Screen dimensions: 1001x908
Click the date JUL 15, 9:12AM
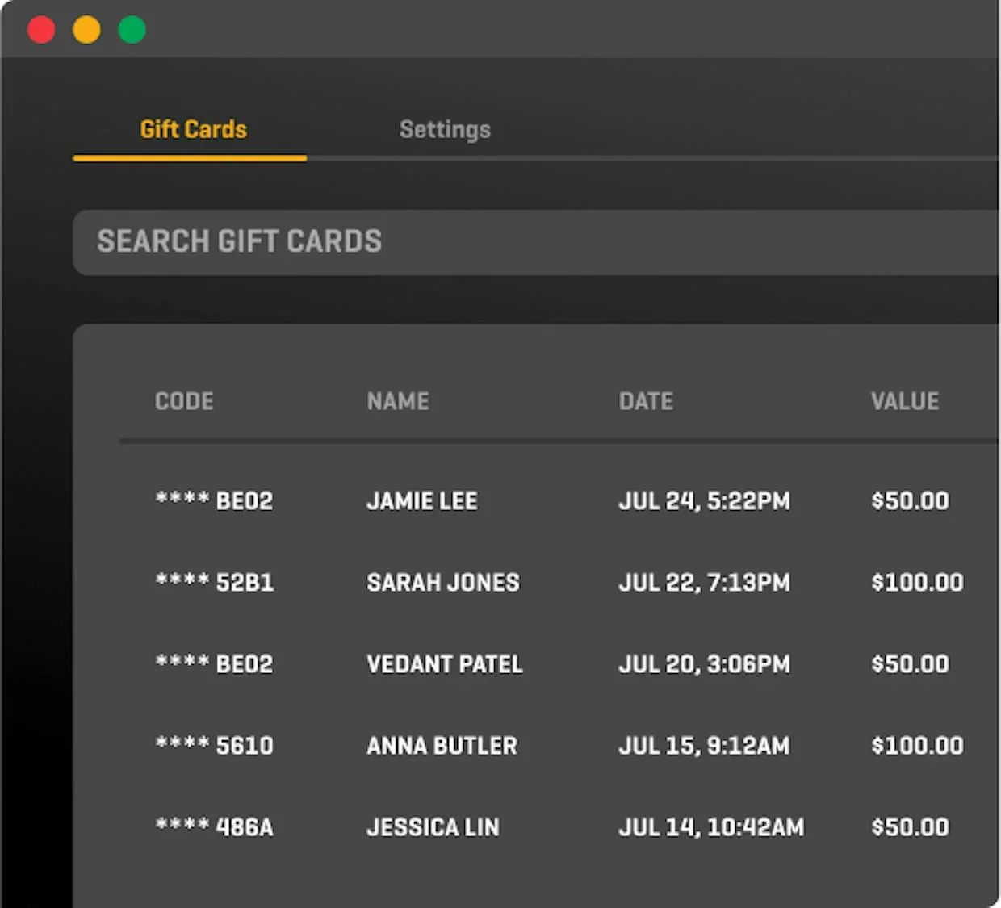(704, 746)
